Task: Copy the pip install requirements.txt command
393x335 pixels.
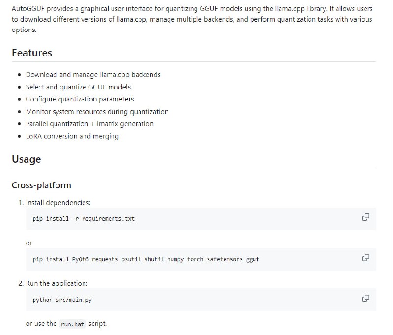Action: coord(365,217)
